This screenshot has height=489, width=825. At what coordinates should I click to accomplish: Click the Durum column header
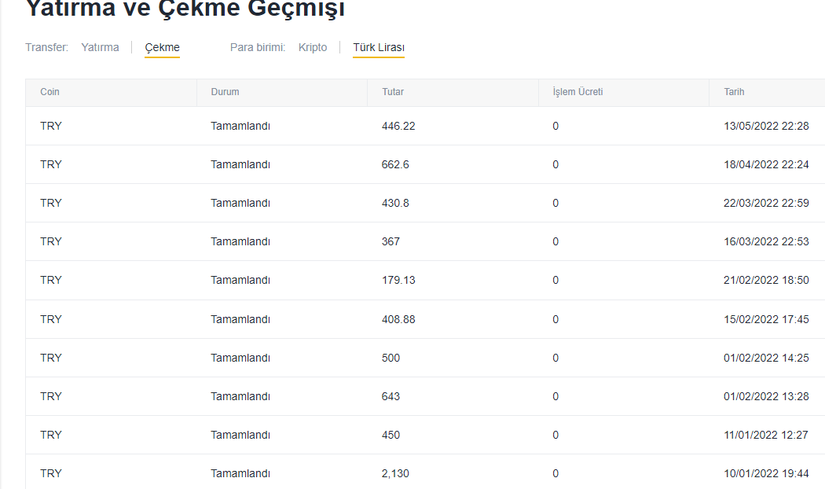[x=225, y=92]
